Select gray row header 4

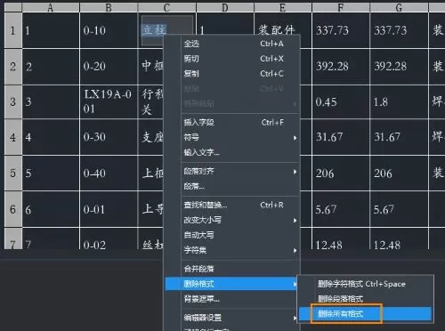click(13, 137)
